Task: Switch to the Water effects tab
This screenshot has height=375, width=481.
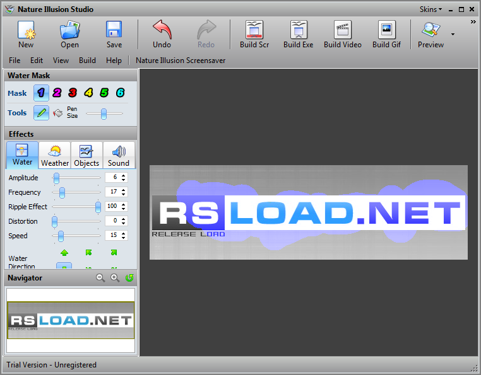Action: 22,155
